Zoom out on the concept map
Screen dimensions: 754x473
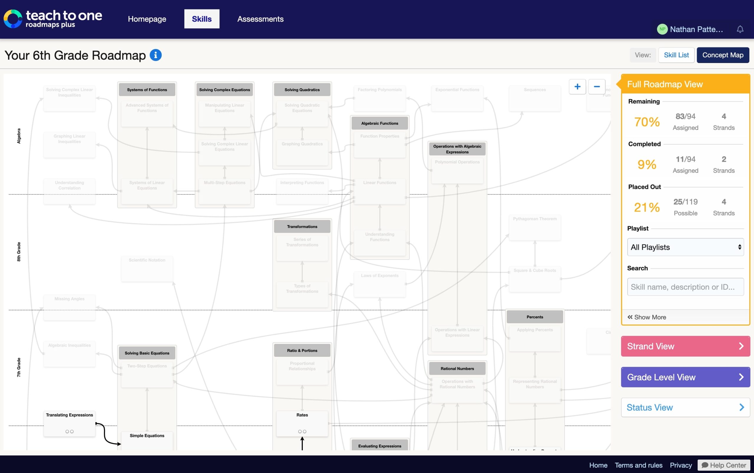click(596, 86)
